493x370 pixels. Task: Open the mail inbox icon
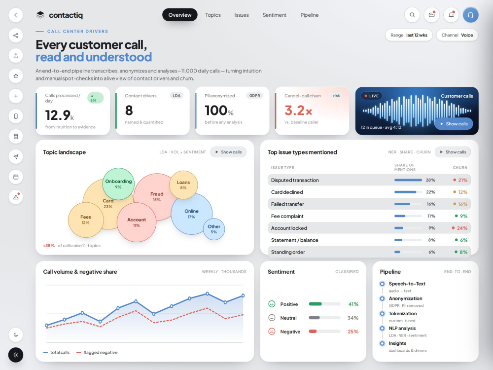[431, 15]
